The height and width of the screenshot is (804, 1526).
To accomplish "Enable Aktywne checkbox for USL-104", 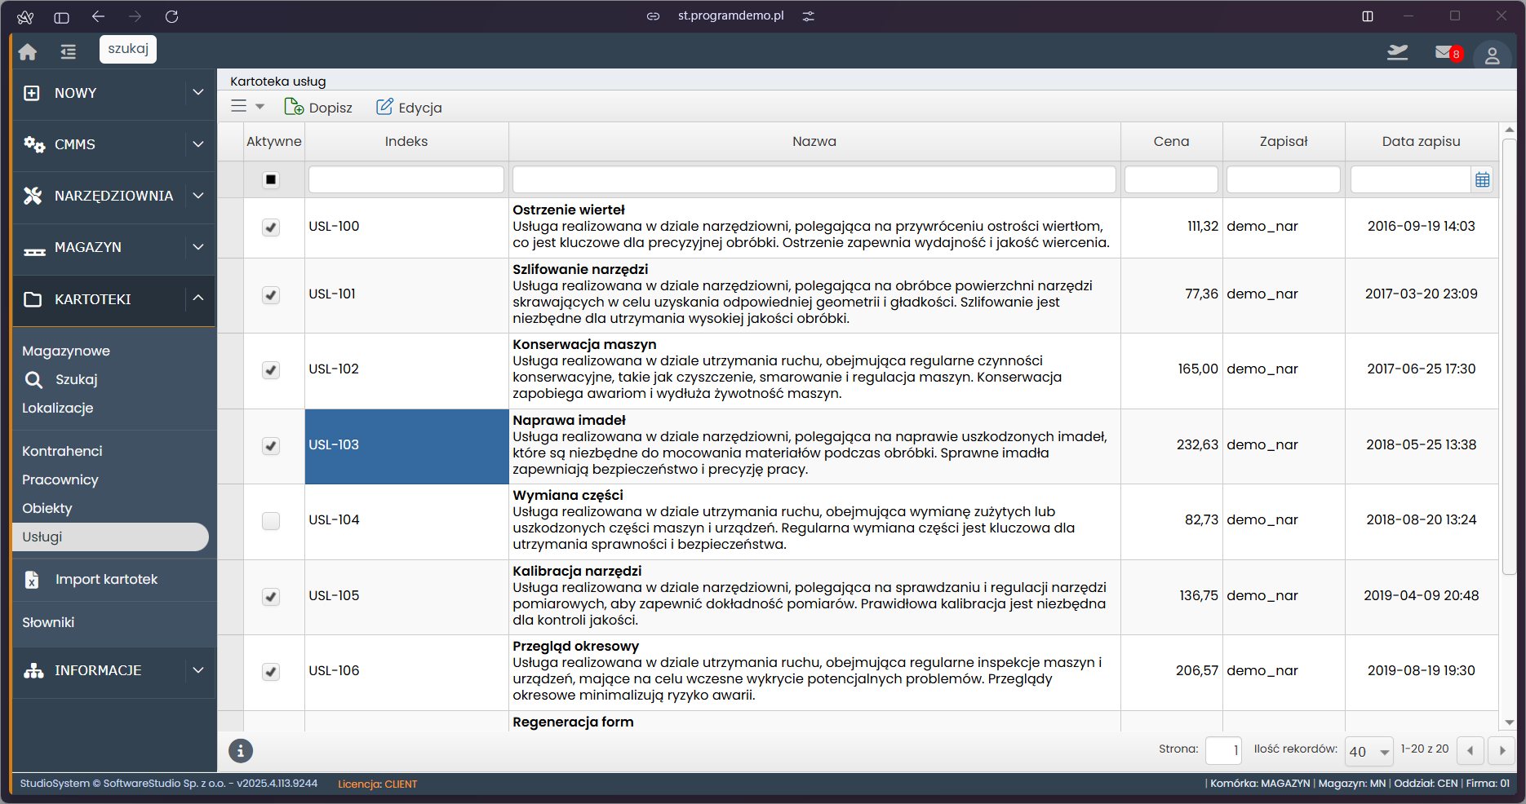I will pyautogui.click(x=271, y=521).
